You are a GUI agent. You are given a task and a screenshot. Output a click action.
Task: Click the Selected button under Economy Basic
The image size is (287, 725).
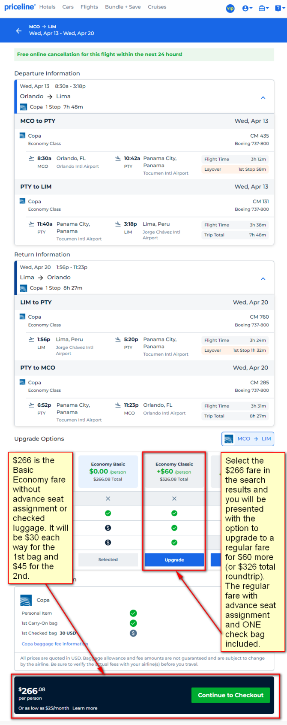(x=108, y=559)
